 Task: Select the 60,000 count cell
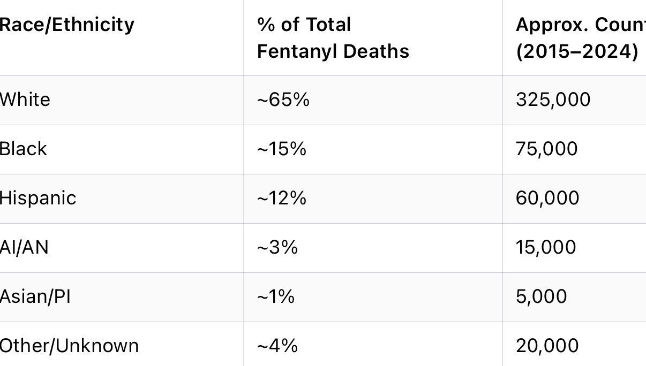click(x=547, y=198)
